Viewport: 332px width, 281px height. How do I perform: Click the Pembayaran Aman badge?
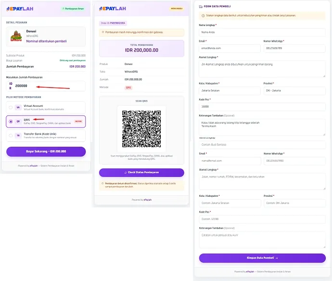tap(73, 9)
